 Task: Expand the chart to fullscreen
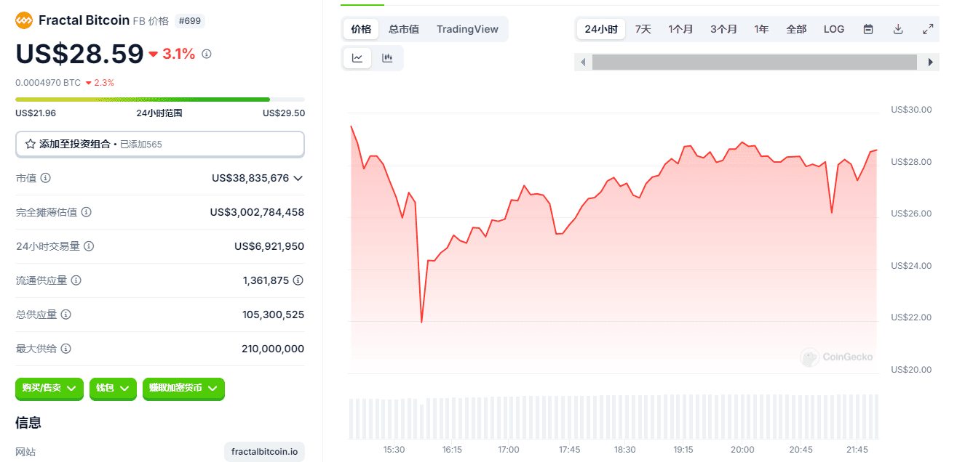927,29
